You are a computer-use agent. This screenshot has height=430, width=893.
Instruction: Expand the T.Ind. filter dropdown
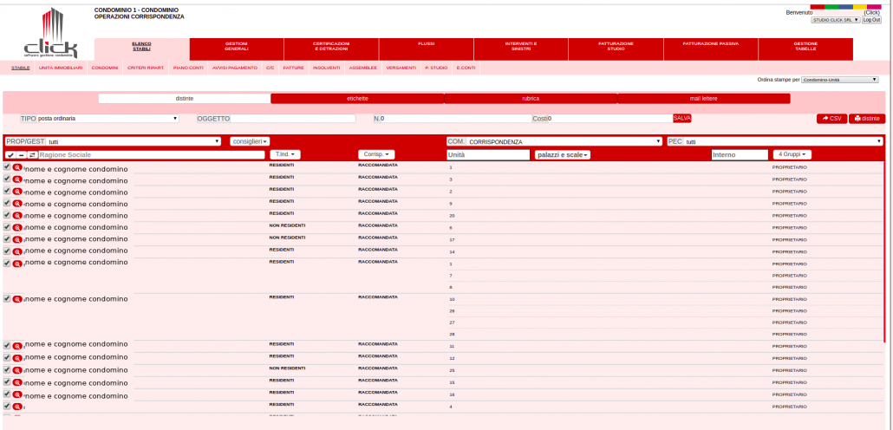(x=284, y=154)
